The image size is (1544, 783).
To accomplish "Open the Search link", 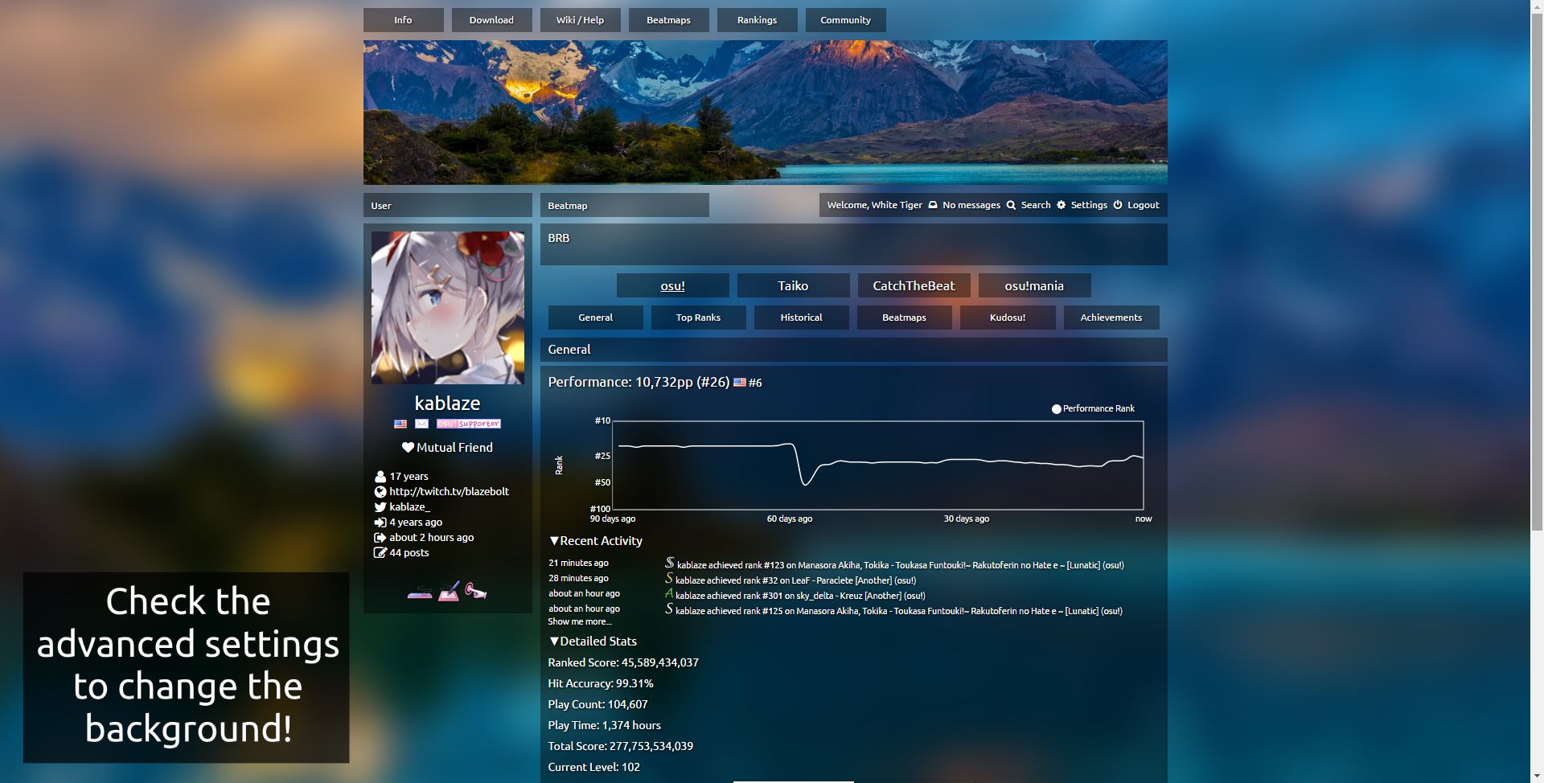I will coord(1036,205).
